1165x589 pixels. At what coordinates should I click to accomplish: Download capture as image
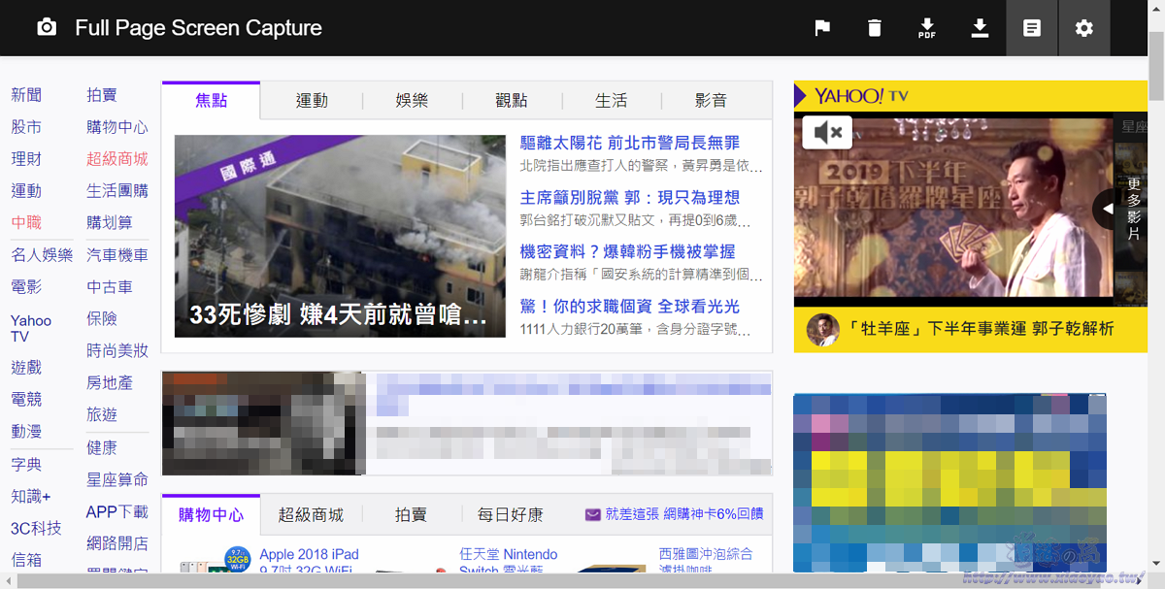click(x=980, y=28)
